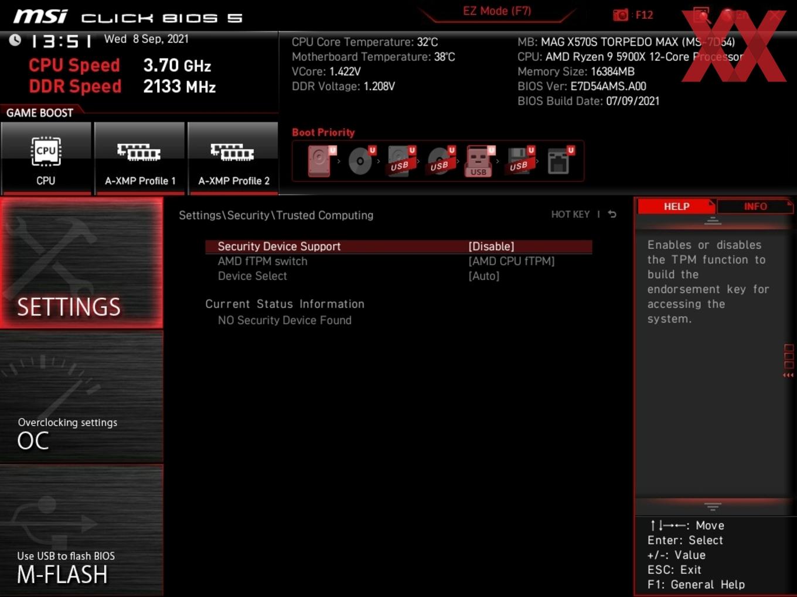Click the help panel bottom scroll handle
The width and height of the screenshot is (797, 597).
713,506
